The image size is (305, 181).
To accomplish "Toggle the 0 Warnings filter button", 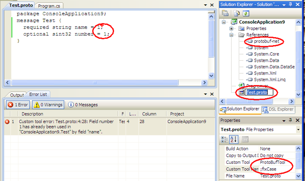I will pyautogui.click(x=48, y=105).
